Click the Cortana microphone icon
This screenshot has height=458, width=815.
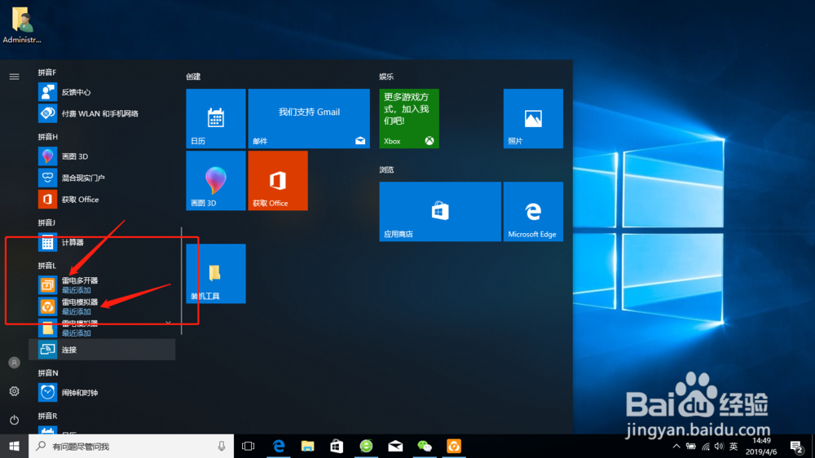pyautogui.click(x=222, y=446)
